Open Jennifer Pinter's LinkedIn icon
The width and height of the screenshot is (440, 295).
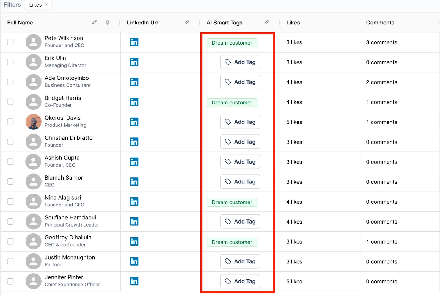tap(134, 281)
